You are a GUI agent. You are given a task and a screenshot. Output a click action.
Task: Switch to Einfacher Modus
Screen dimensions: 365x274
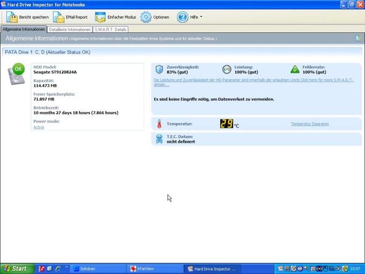pyautogui.click(x=115, y=17)
